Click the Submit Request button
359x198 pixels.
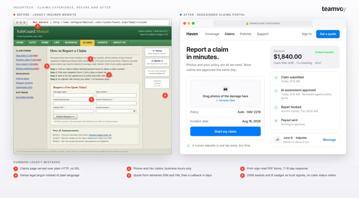pos(65,117)
